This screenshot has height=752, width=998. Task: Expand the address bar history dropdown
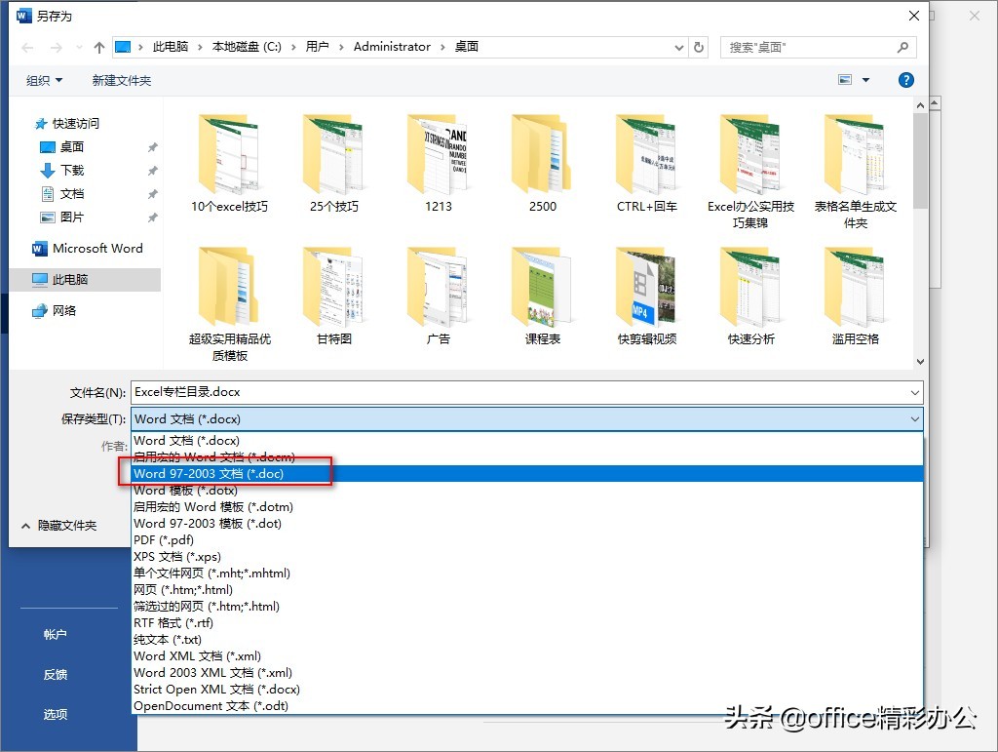pos(679,47)
